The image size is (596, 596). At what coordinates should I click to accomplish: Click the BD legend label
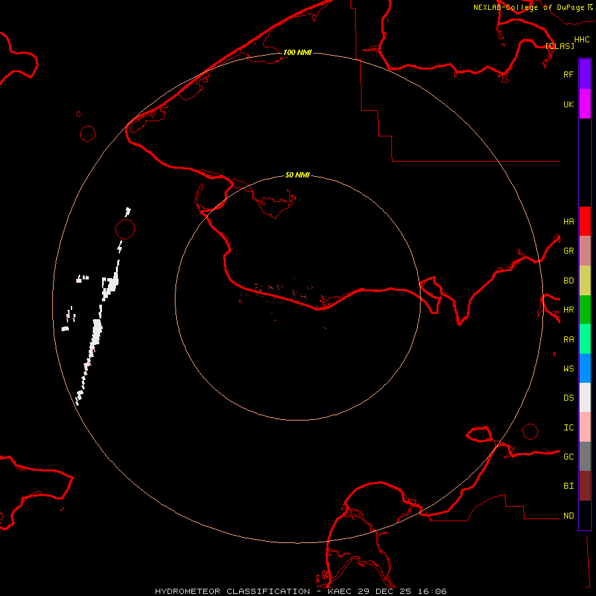(x=568, y=281)
